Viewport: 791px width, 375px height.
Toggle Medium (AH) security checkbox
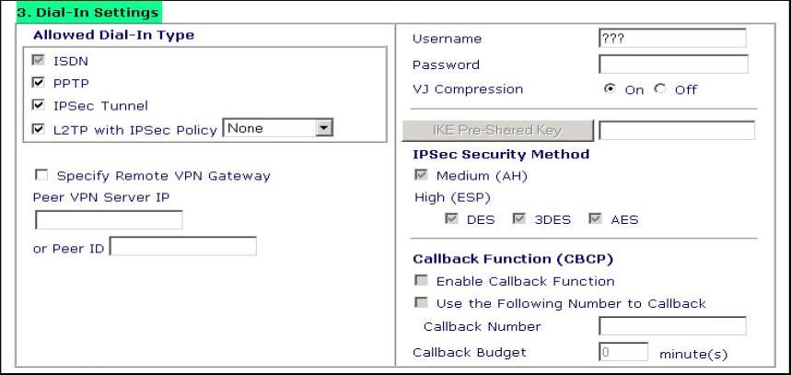coord(420,176)
